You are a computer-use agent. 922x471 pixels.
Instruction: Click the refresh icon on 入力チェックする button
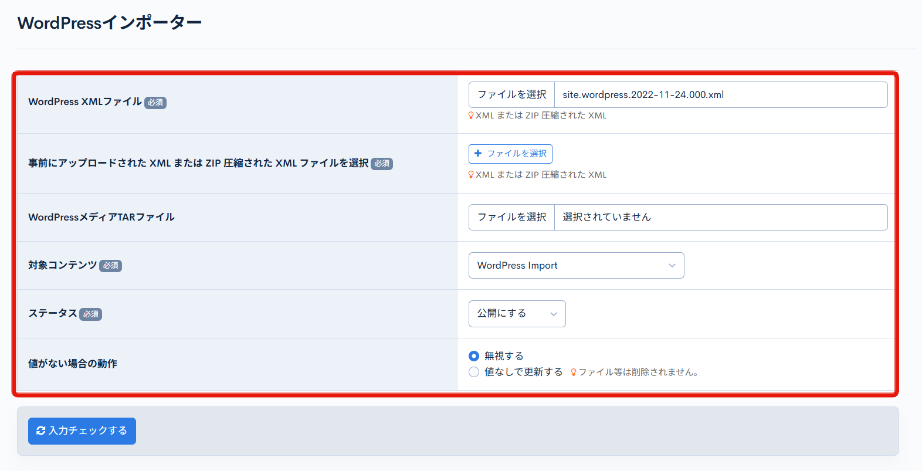(40, 431)
